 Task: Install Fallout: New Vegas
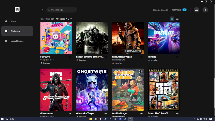(x=117, y=63)
